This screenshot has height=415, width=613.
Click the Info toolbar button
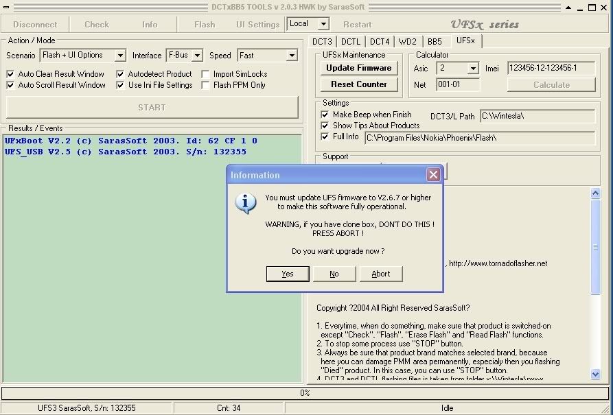pos(150,24)
